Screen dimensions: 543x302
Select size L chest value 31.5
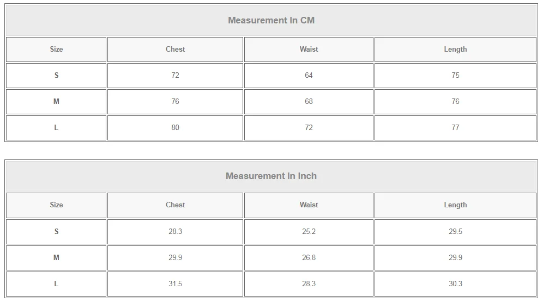tap(175, 284)
